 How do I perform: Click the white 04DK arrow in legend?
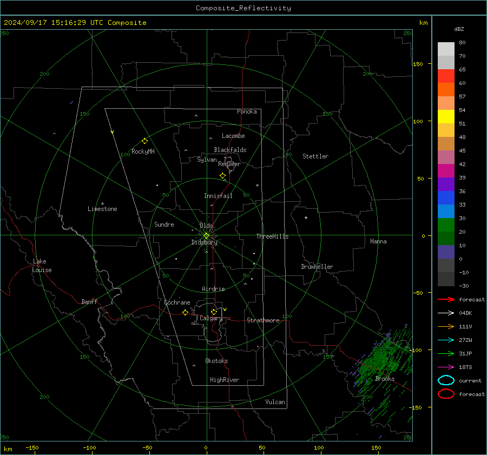[446, 313]
